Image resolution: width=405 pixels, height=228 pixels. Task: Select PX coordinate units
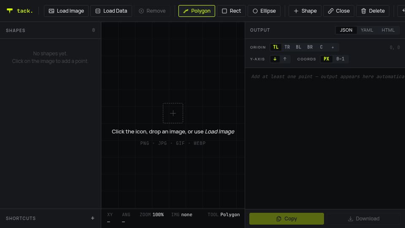click(x=326, y=59)
